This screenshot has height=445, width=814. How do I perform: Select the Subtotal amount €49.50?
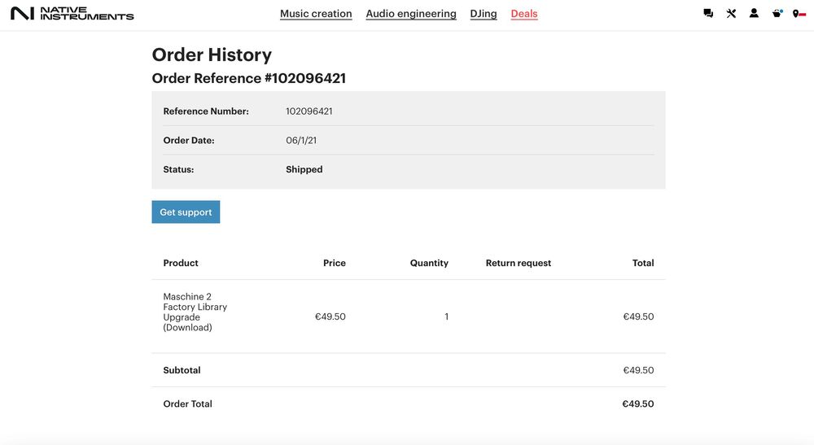click(638, 370)
